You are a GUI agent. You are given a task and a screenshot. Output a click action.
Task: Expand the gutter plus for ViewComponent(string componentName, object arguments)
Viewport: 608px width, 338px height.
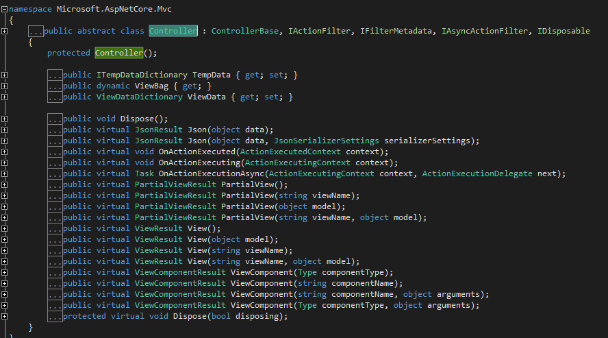[4, 294]
